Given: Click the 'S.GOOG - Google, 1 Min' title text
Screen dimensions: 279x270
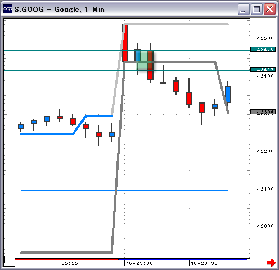Looking at the screenshot, I should tap(59, 10).
